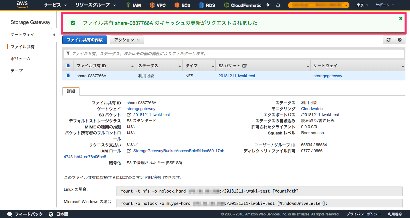Open the プライバシーポリシー footer link
Viewport: 410px width, 218px height.
point(363,214)
